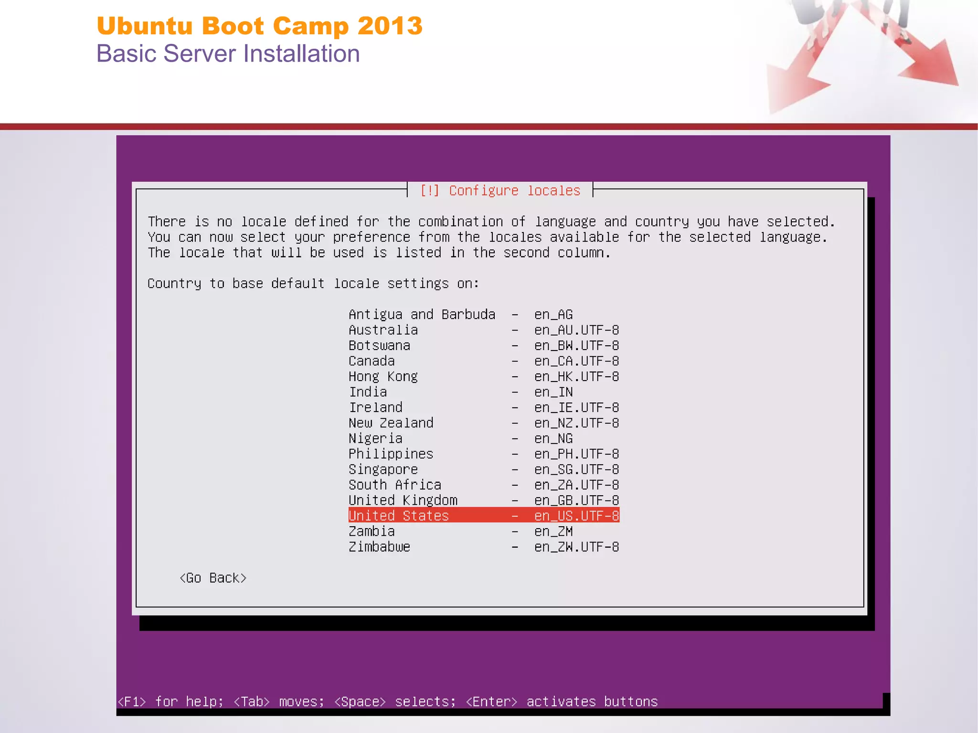Click 'Country to base default locale settings on' label

point(313,284)
